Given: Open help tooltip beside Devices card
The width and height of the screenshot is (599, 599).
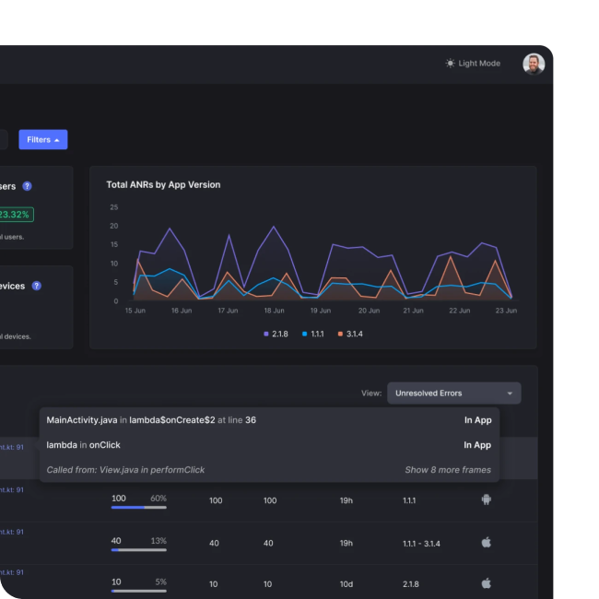Looking at the screenshot, I should (x=37, y=286).
